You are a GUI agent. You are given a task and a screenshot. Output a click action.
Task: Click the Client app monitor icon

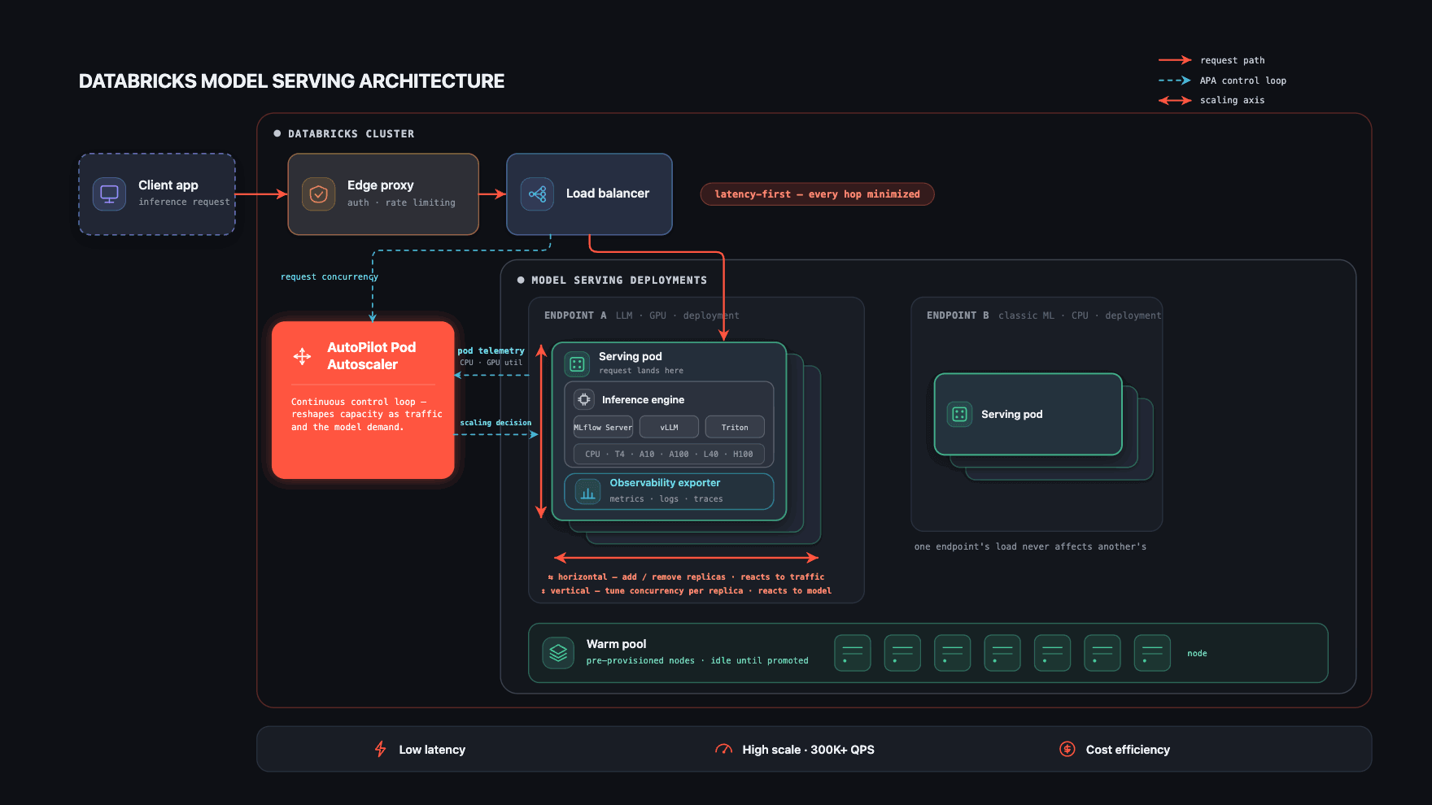pos(109,194)
